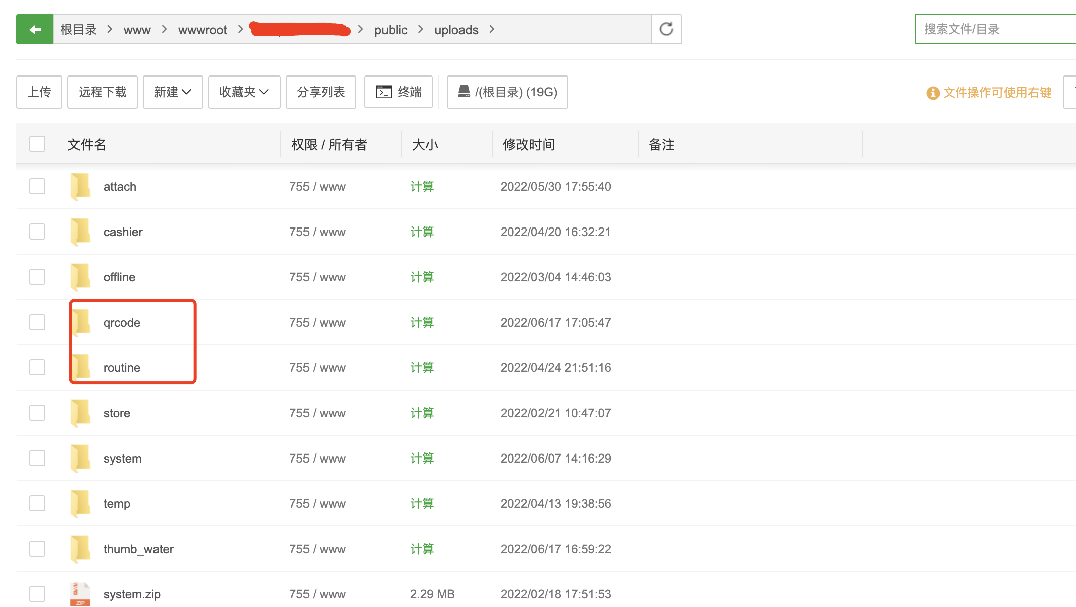This screenshot has height=607, width=1076.
Task: Expand the 新建 dropdown
Action: (173, 92)
